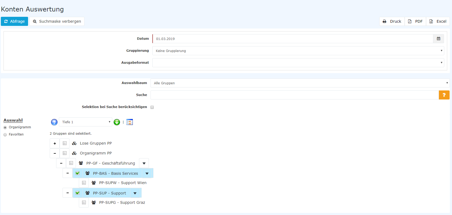Click the Suche input field
Viewport: 452px width, 215px height.
[295, 95]
